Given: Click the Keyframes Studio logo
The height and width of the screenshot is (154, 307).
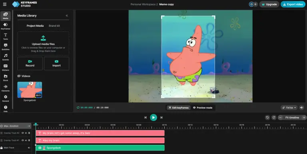Looking at the screenshot, I should (x=24, y=4).
